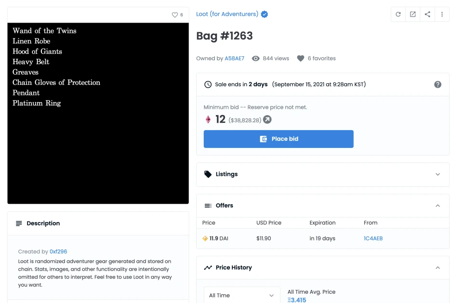Open item in new window icon
Image resolution: width=451 pixels, height=303 pixels.
pos(413,14)
